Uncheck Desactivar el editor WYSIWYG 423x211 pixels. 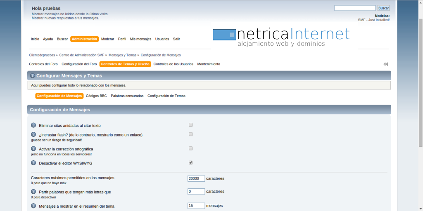tap(190, 163)
